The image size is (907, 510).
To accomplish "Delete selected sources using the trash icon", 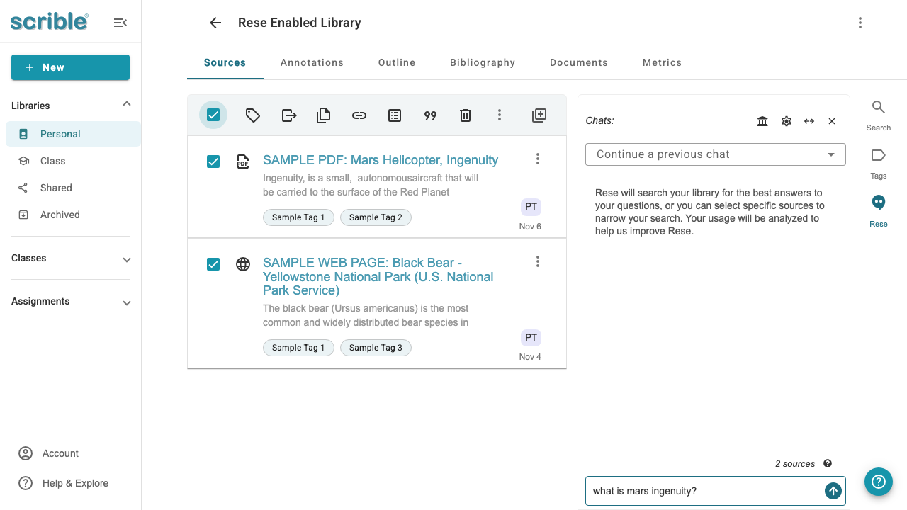I will 465,115.
